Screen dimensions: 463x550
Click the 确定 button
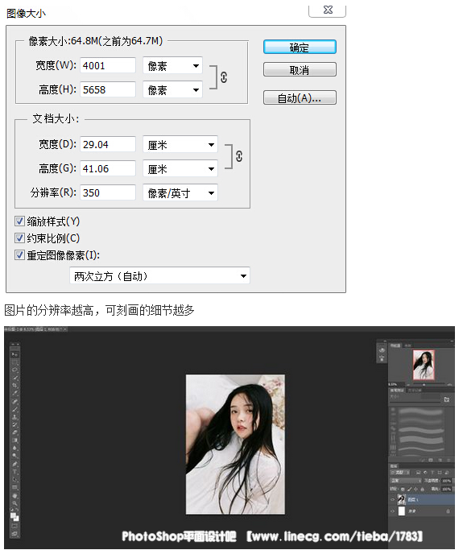tap(300, 47)
